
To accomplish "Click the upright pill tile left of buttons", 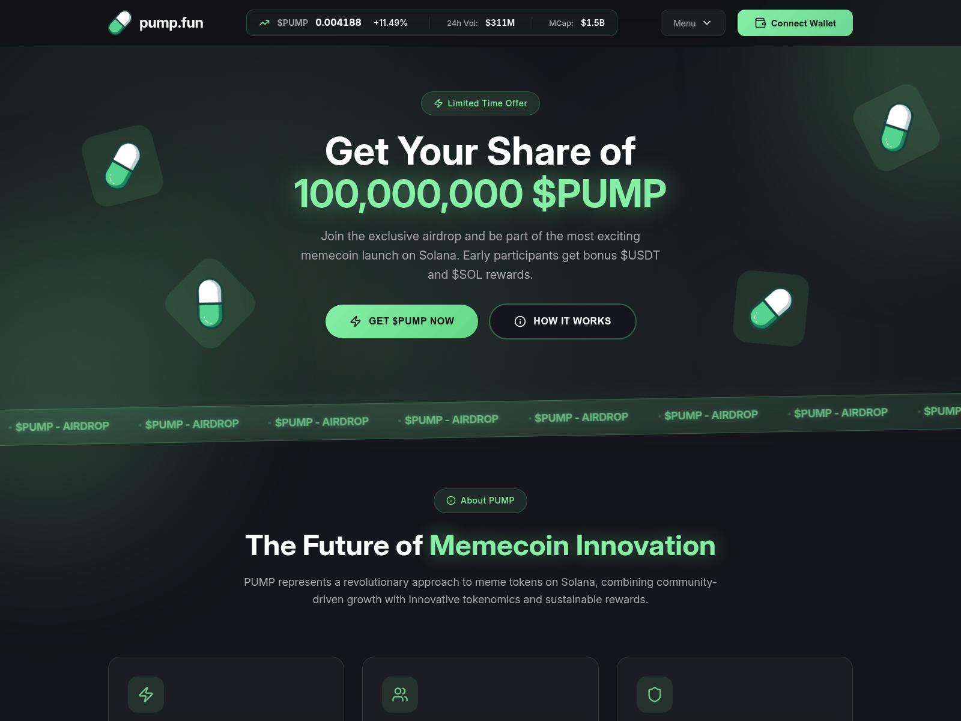I will pos(210,303).
